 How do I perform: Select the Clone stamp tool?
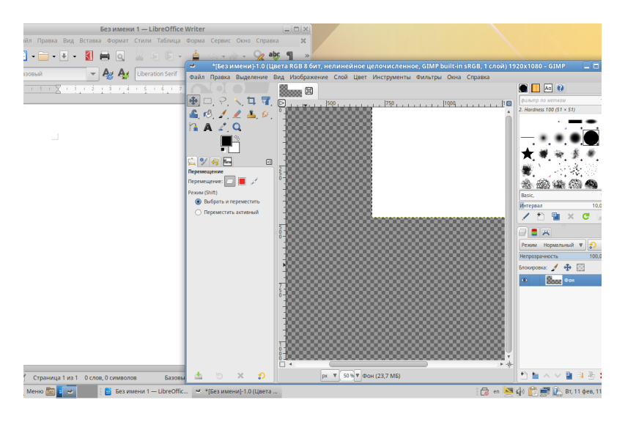point(251,114)
